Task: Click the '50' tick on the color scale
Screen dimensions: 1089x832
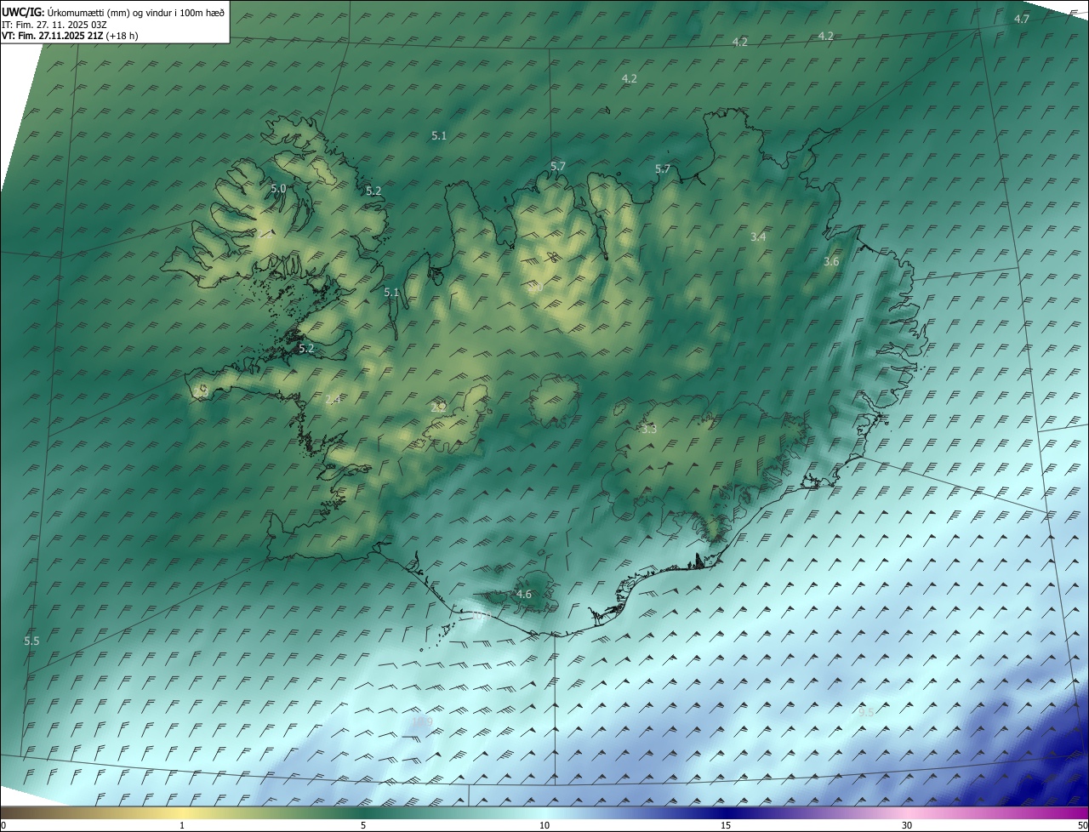Action: (1082, 825)
